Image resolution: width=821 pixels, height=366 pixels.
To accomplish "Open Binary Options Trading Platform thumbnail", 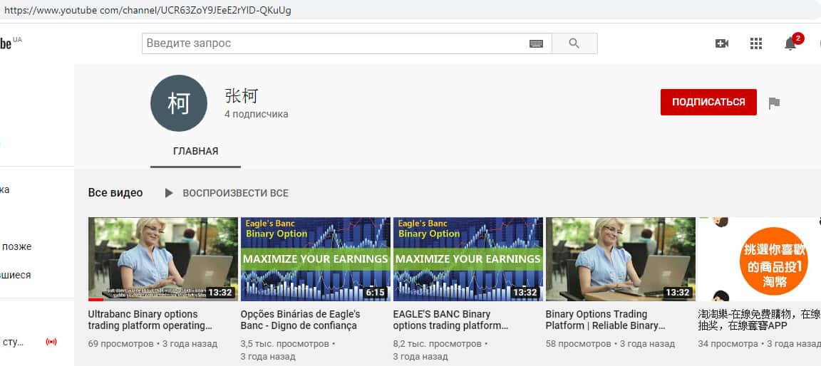I will point(621,259).
